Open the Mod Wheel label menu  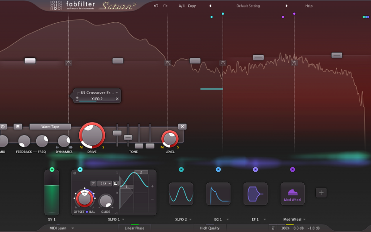294,219
